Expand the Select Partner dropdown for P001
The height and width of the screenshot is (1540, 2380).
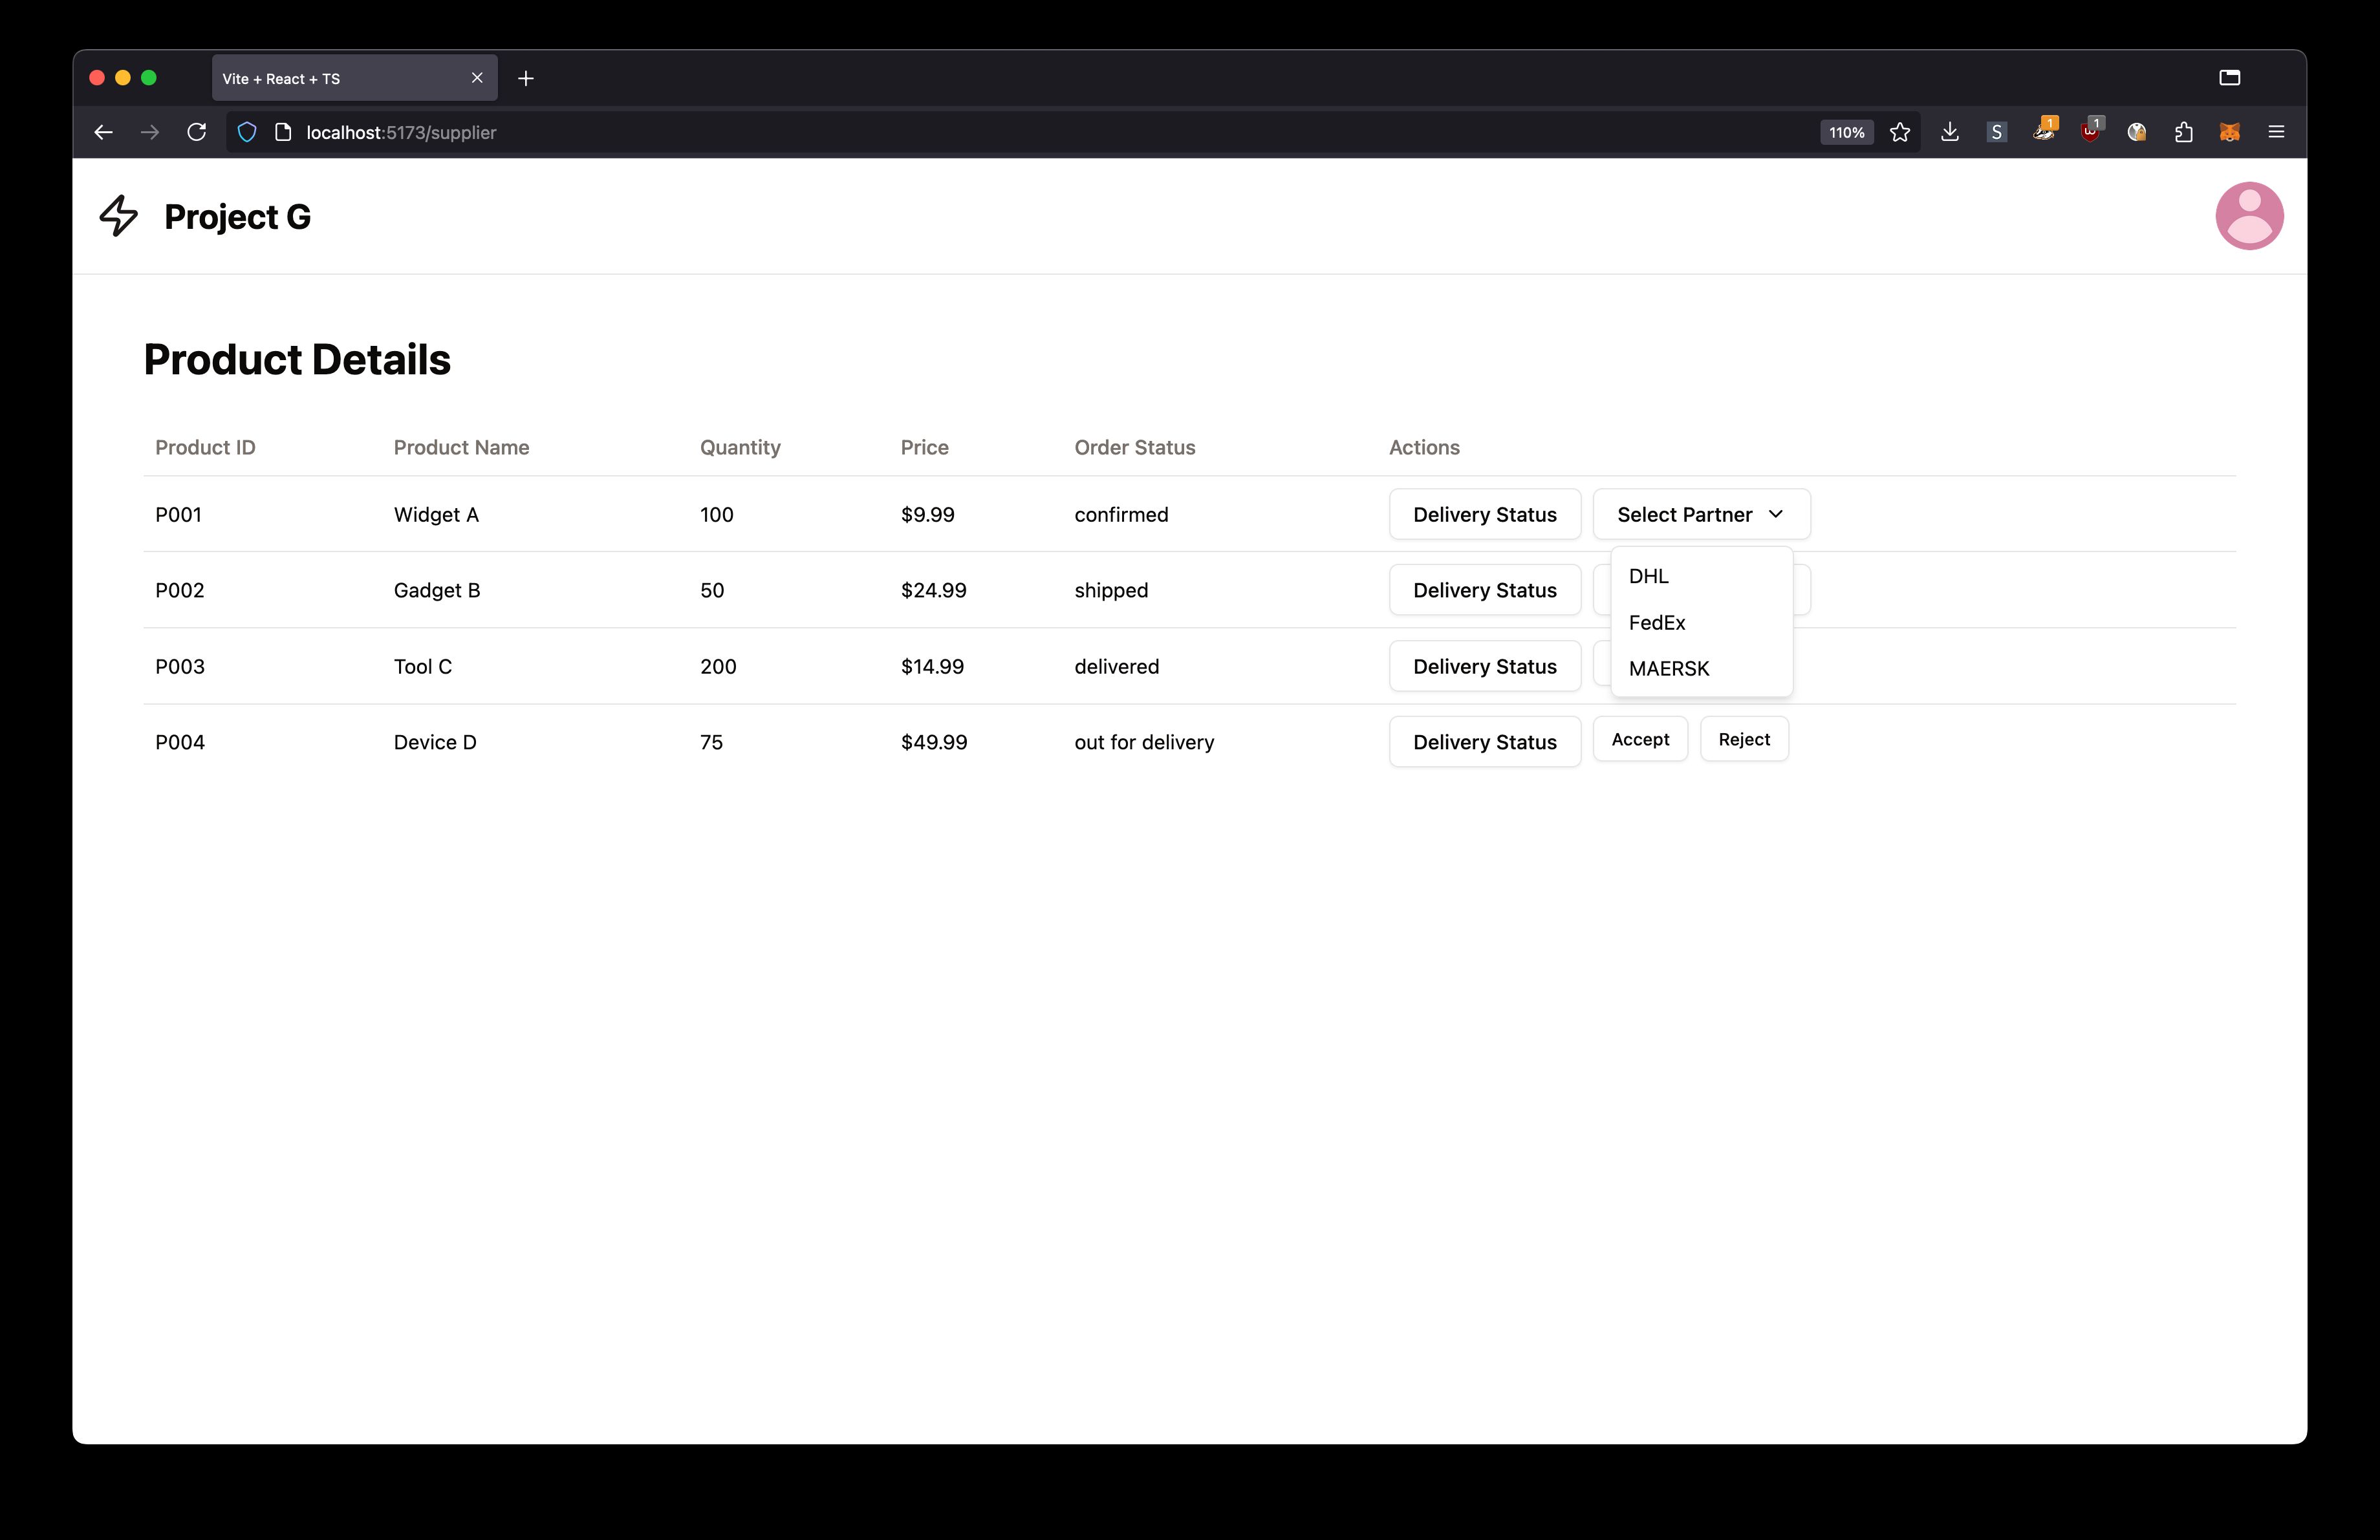point(1700,513)
